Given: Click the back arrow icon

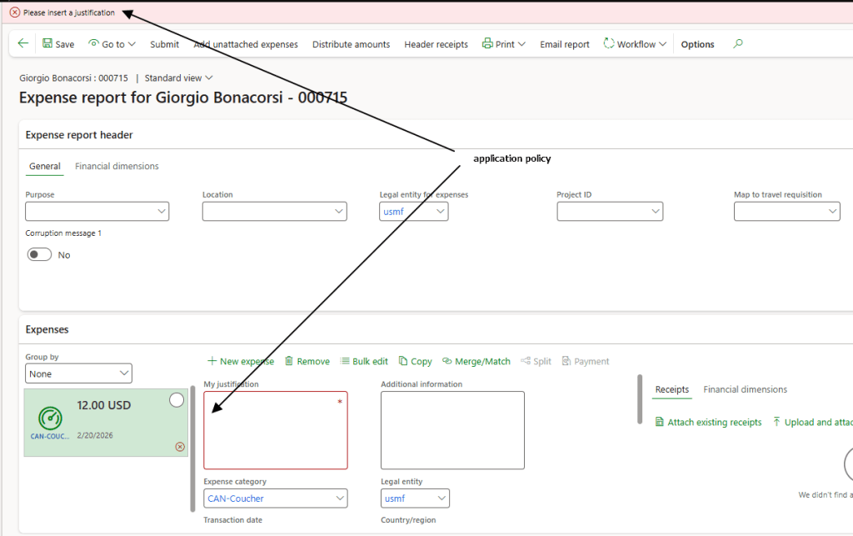Looking at the screenshot, I should [22, 44].
